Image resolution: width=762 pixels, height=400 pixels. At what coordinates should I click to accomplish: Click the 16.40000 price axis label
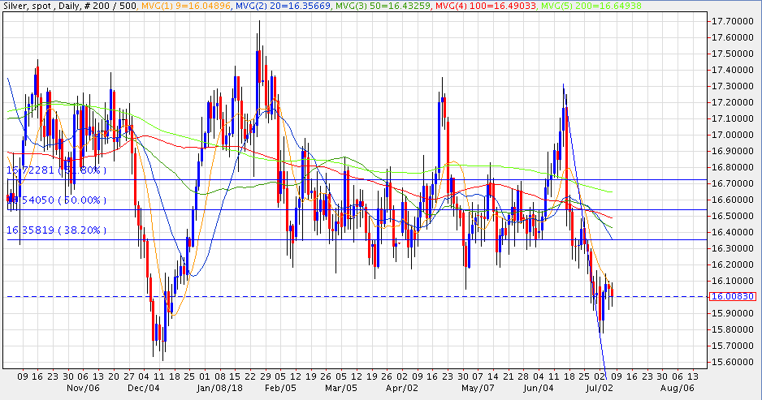734,232
